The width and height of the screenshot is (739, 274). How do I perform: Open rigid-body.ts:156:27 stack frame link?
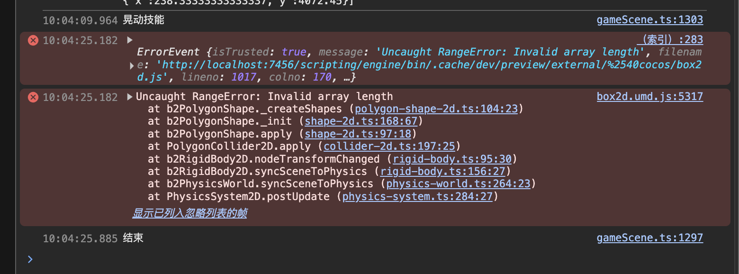pos(443,171)
